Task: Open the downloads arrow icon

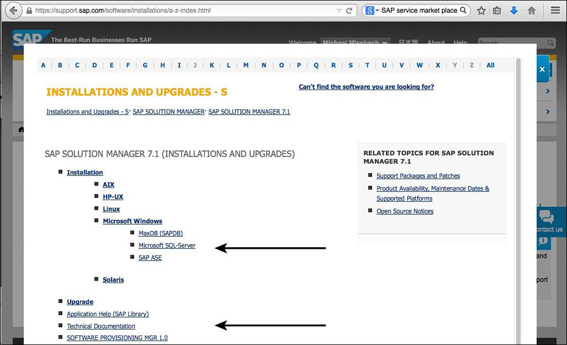Action: (x=514, y=11)
